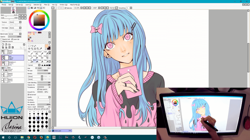Enable the Opacity lock checkbox
The width and height of the screenshot is (250, 140).
[2, 39]
